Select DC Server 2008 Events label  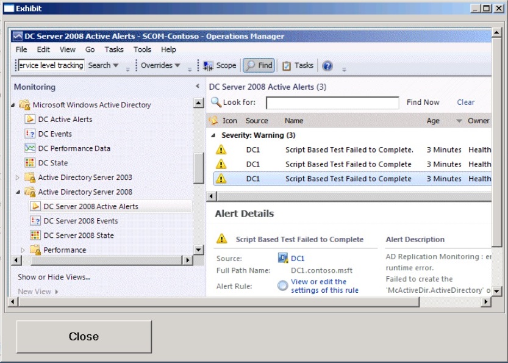80,221
